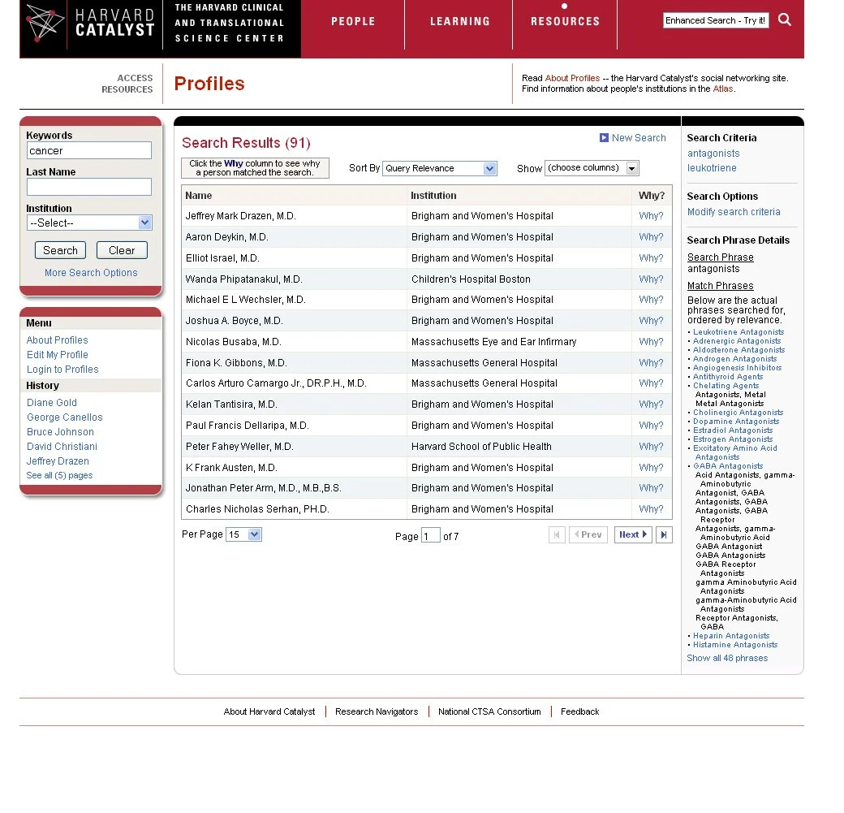
Task: Click Angiogenesis Inhibitors match phrase
Action: tap(737, 368)
